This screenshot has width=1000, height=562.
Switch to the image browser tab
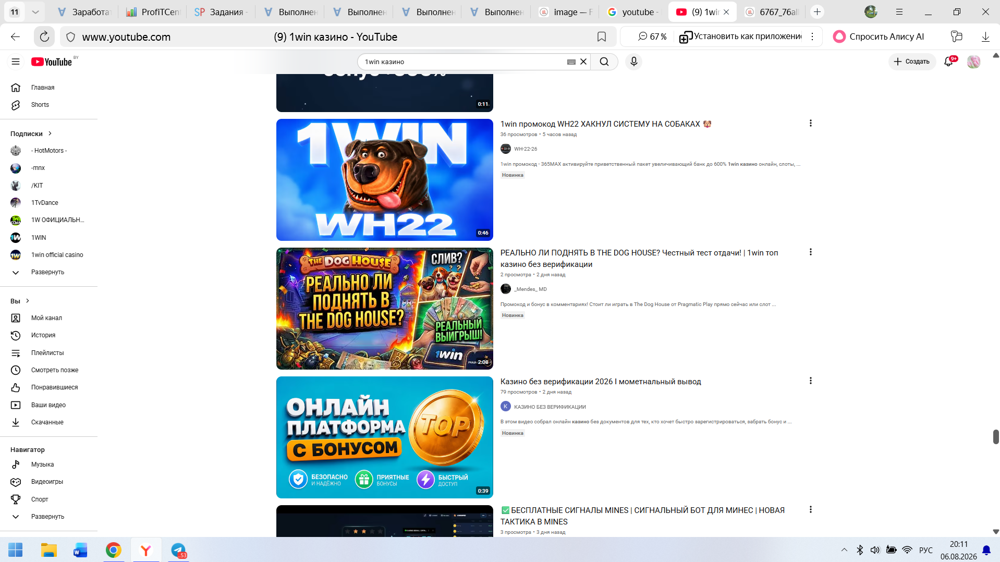coord(566,12)
